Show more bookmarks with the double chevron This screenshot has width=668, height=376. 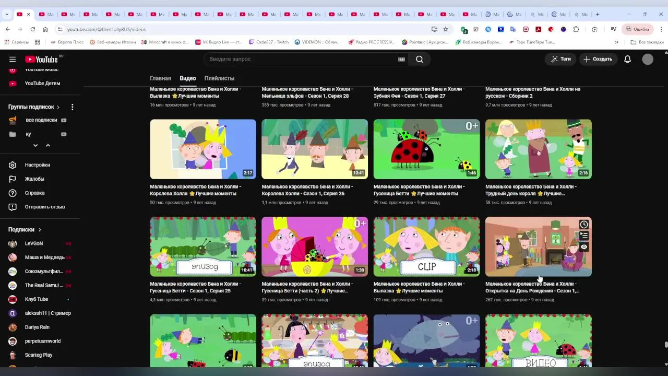pos(616,42)
